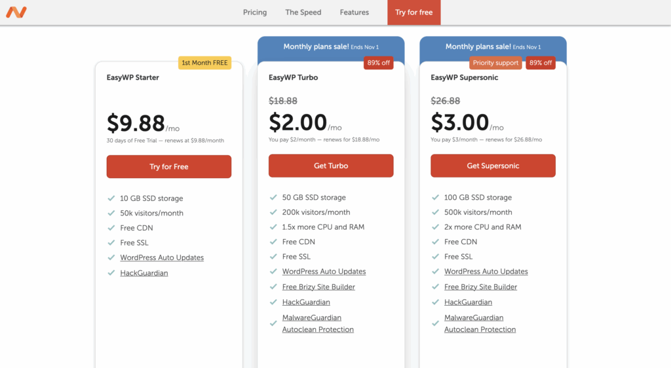Click checkmark beside Starter plan HackGuardian
This screenshot has width=671, height=368.
(111, 272)
